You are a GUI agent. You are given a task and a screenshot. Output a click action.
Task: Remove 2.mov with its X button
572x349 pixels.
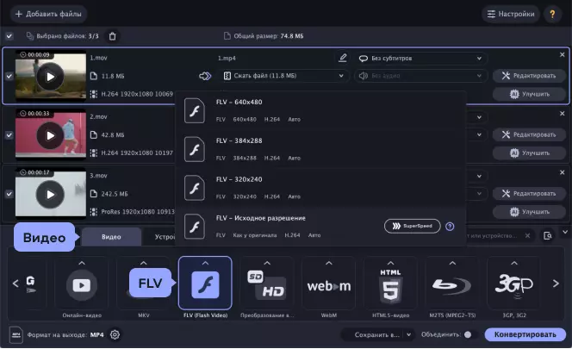(563, 114)
